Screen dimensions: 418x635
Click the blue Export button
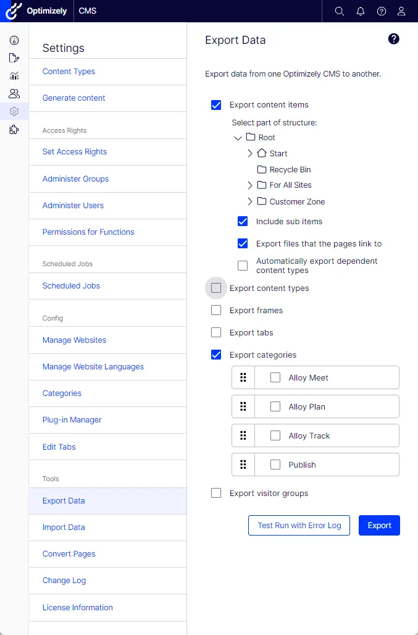coord(379,525)
